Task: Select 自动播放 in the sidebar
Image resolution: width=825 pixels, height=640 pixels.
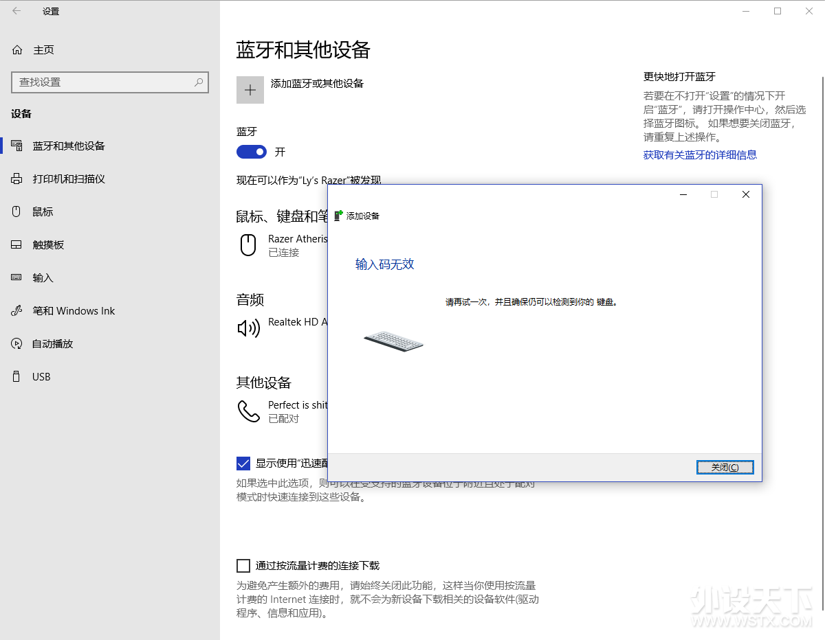Action: (x=53, y=344)
